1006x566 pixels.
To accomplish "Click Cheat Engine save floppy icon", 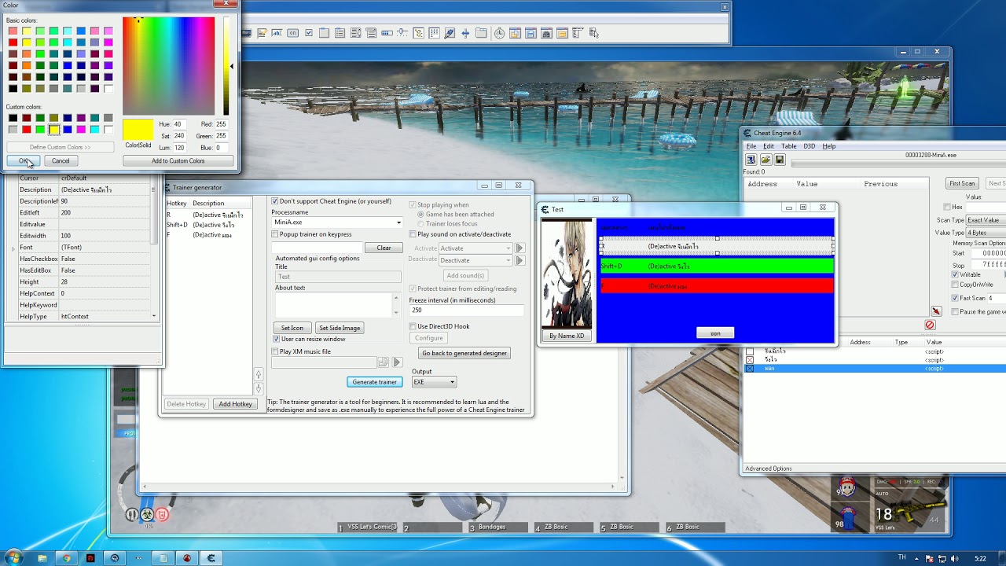I will 780,160.
